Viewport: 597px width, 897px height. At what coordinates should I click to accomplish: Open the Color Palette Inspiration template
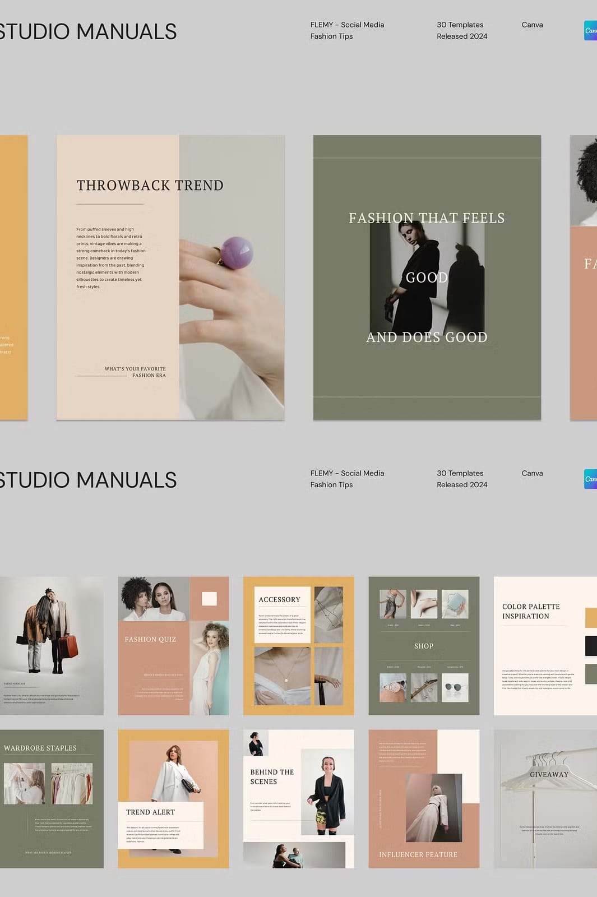(x=545, y=646)
